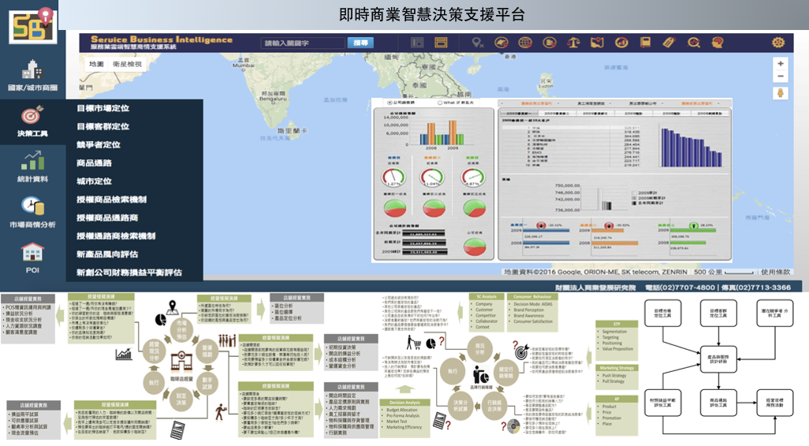The height and width of the screenshot is (446, 809).
Task: Select 競爭者定位 in the menu
Action: tap(98, 145)
